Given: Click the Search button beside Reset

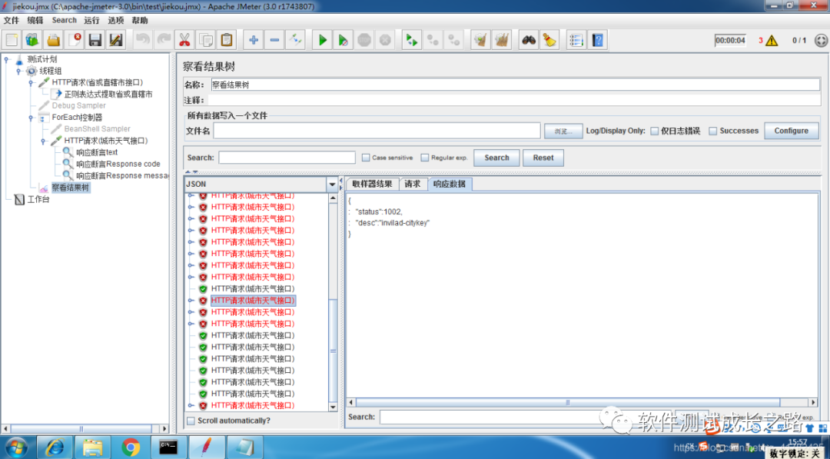Looking at the screenshot, I should click(496, 158).
